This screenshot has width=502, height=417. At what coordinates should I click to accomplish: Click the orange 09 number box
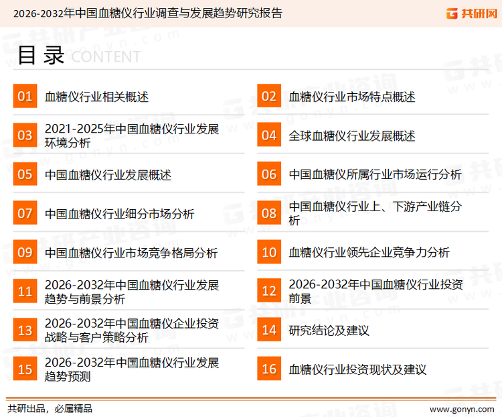[x=25, y=252]
